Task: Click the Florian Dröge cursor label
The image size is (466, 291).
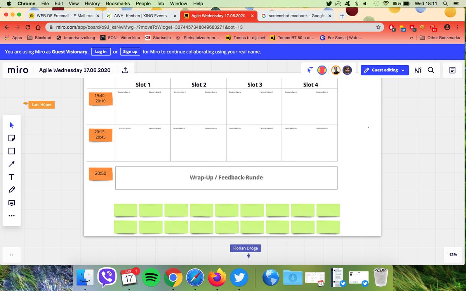Action: [x=246, y=248]
